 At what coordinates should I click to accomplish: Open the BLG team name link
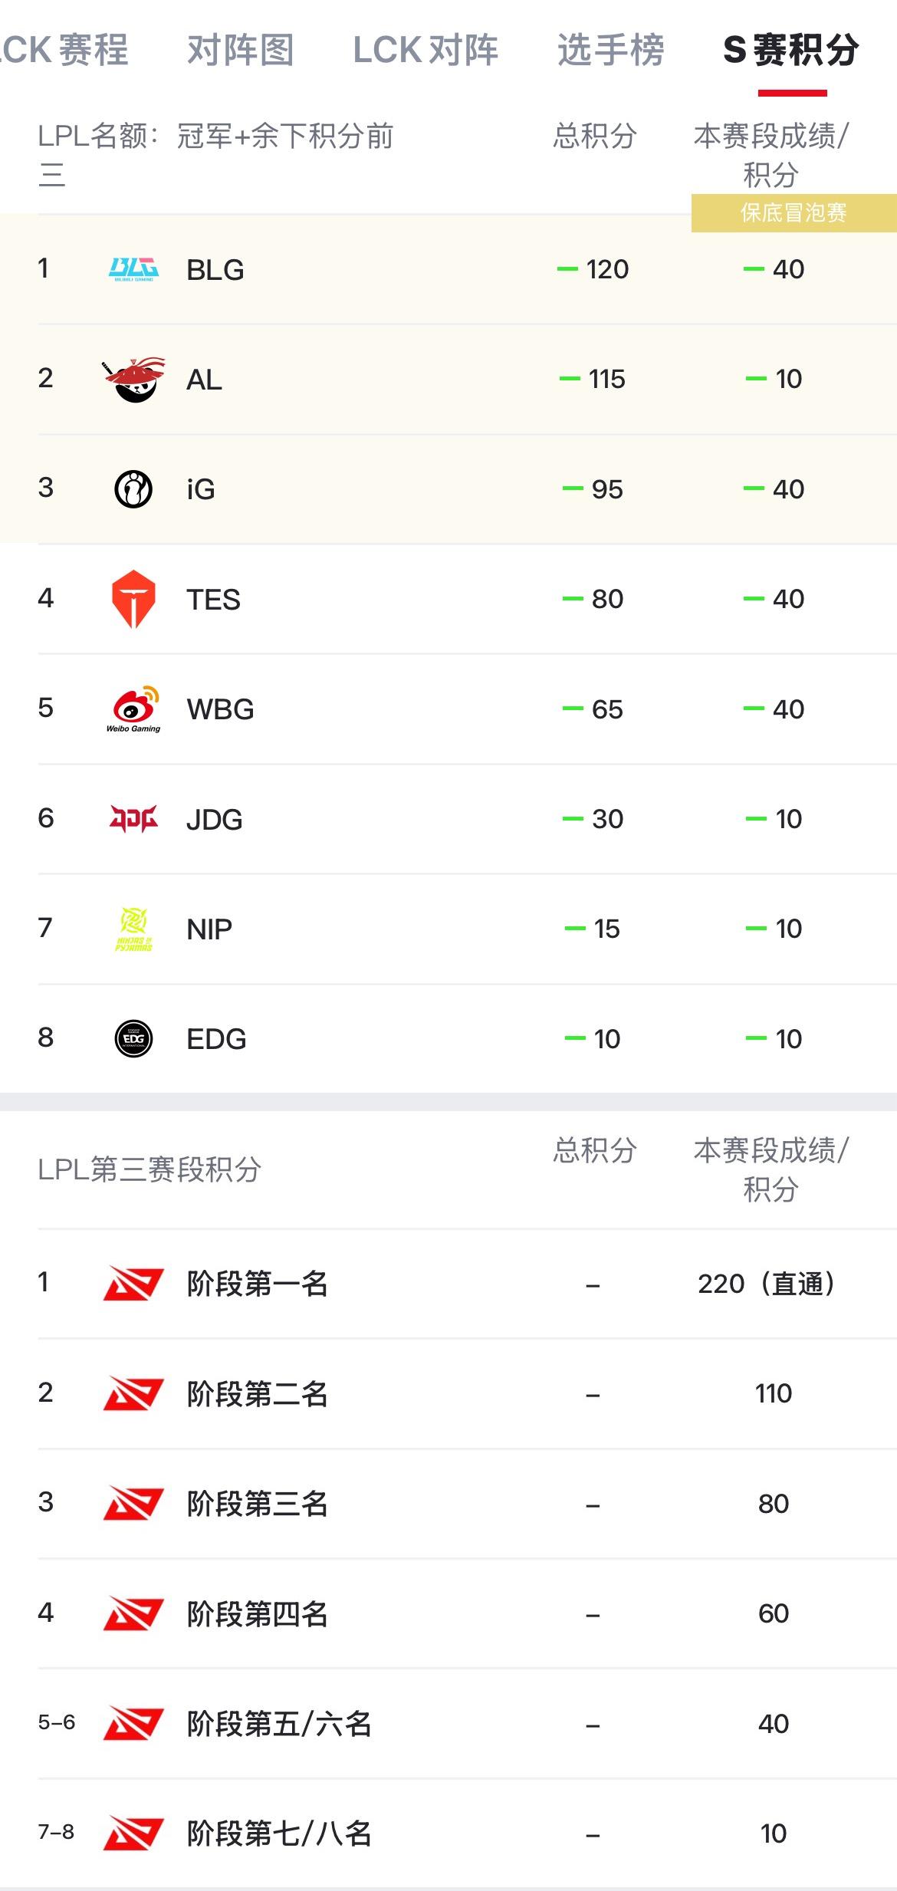[x=215, y=270]
